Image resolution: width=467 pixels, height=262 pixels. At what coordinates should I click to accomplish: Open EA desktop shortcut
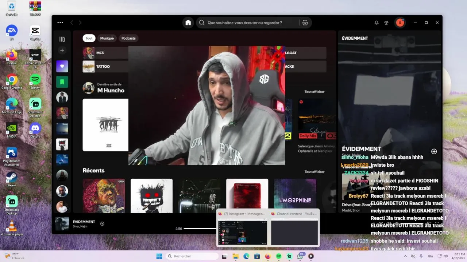click(x=12, y=33)
